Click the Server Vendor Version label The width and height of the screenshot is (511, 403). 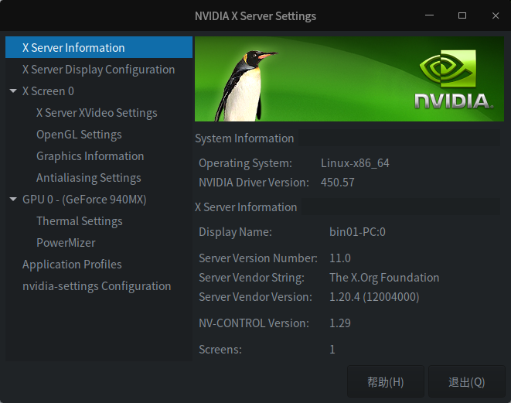pos(255,297)
